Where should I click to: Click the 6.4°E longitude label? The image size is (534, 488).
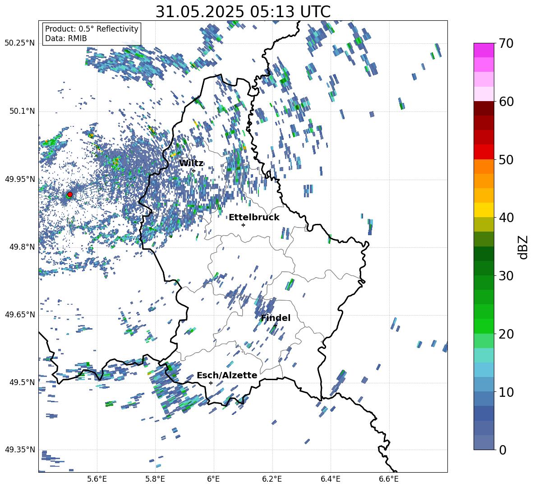330,479
